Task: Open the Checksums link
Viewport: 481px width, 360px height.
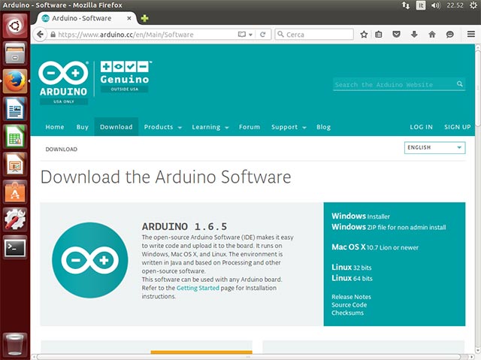Action: tap(347, 313)
